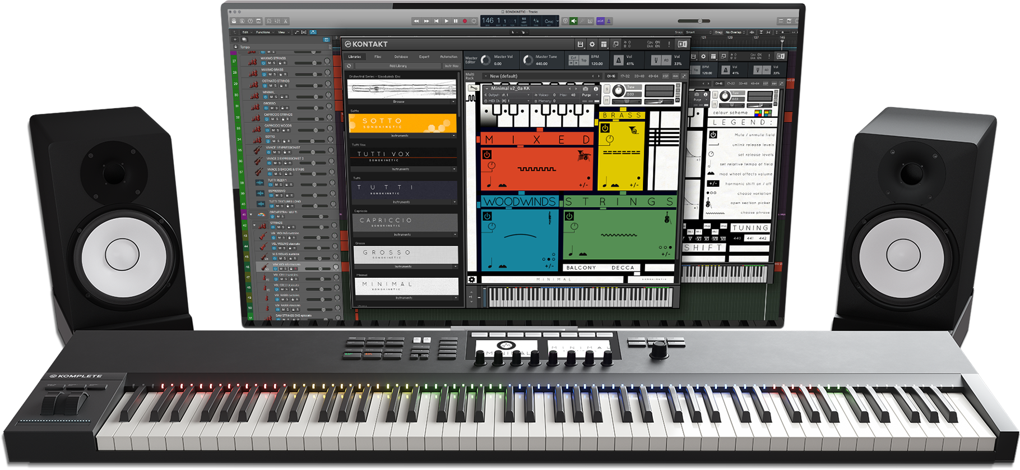Switch to Kontakt Database tab
Viewport: 1020px width, 470px height.
pos(401,57)
